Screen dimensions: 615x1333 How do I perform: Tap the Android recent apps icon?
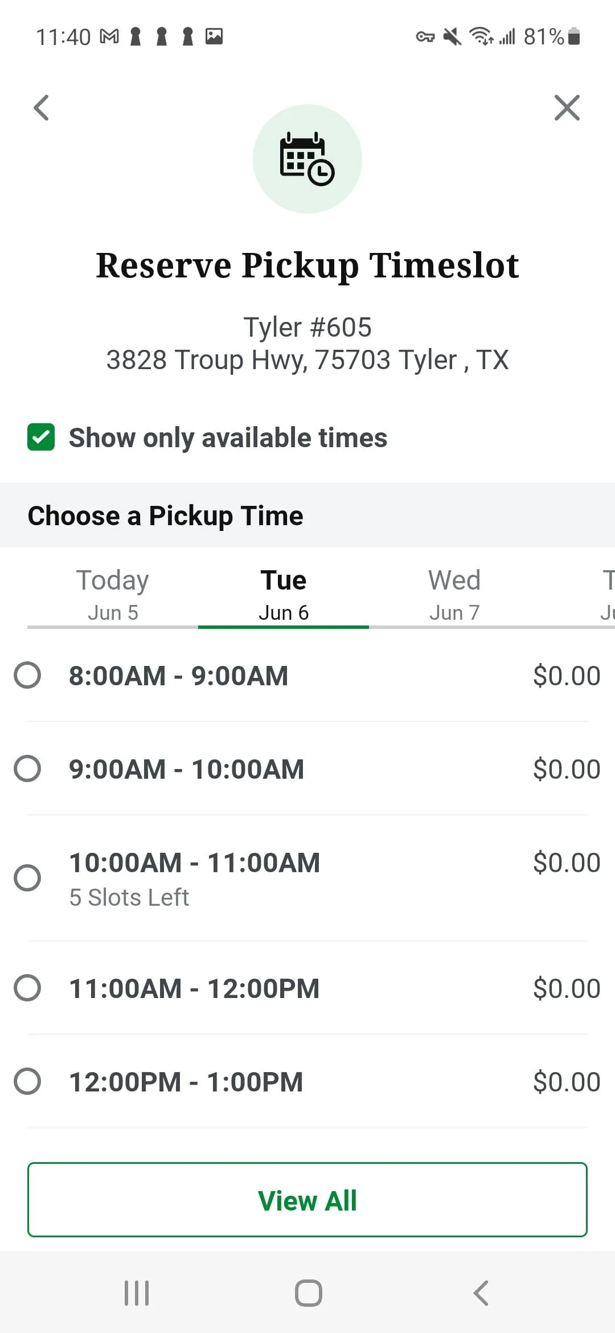tap(137, 1293)
